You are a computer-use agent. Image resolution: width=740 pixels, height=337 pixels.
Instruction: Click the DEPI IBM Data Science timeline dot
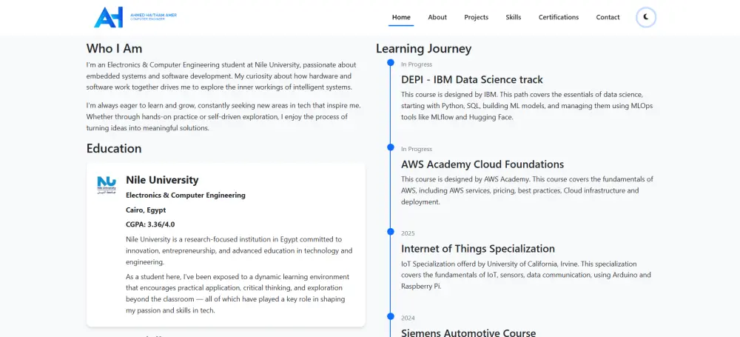point(391,63)
